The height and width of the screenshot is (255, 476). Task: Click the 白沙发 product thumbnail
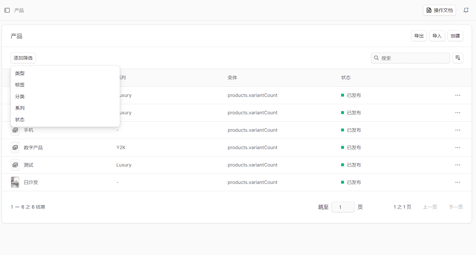click(15, 182)
